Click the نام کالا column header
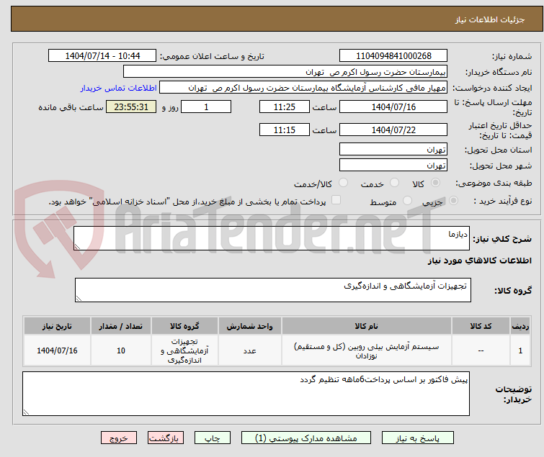This screenshot has height=457, width=544. pos(366,326)
